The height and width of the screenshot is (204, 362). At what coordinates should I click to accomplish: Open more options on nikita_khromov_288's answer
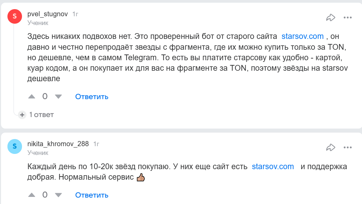(348, 148)
